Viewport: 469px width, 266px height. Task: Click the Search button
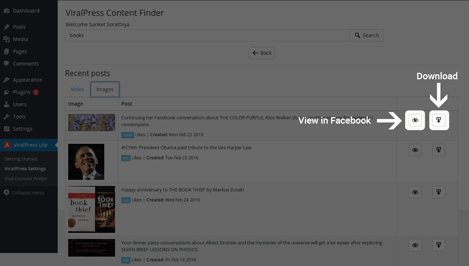click(x=367, y=35)
